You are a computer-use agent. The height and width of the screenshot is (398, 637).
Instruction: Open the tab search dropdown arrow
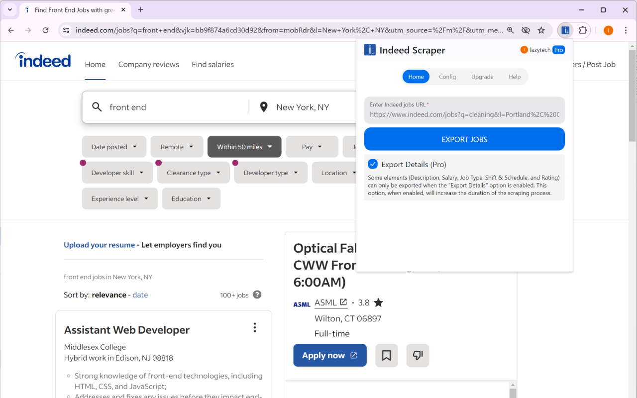coord(10,10)
